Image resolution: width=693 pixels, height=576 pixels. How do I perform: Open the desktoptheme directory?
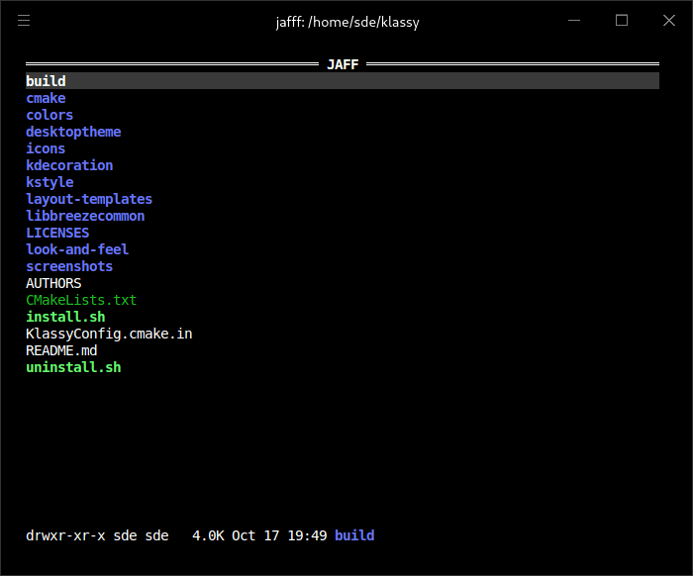(x=73, y=132)
